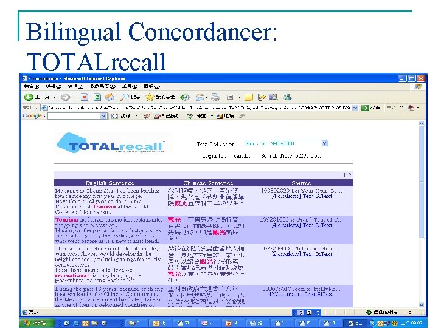Click the Links label beside the Go button
Image resolution: width=438 pixels, height=328 pixels.
391,108
